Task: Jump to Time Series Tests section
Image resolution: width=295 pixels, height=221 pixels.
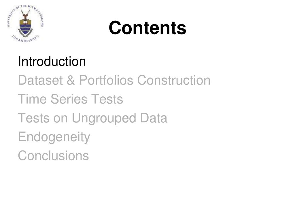Action: [x=71, y=99]
